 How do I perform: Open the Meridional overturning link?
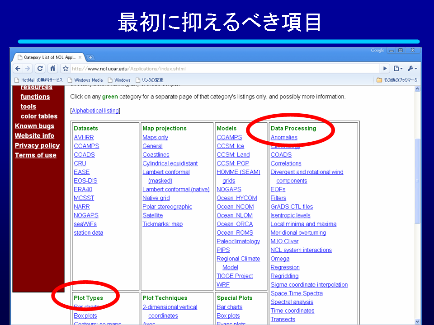tap(298, 233)
